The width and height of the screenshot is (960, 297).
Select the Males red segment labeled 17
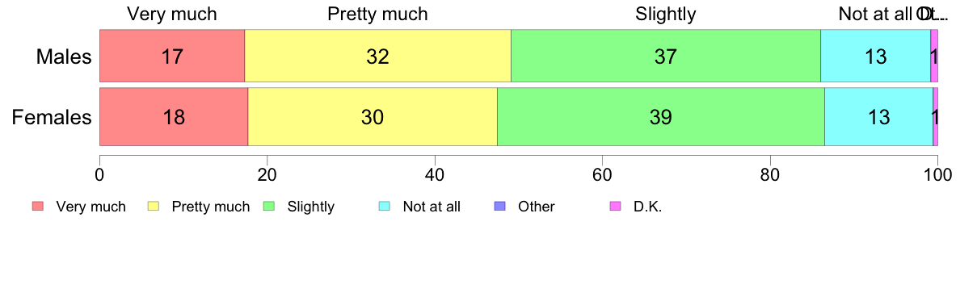(x=172, y=56)
